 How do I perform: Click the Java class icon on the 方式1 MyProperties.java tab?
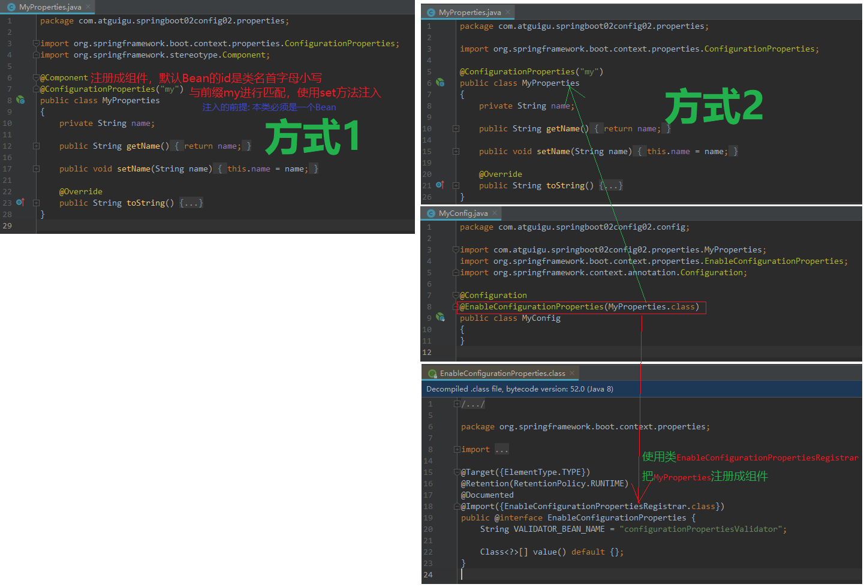tap(11, 7)
